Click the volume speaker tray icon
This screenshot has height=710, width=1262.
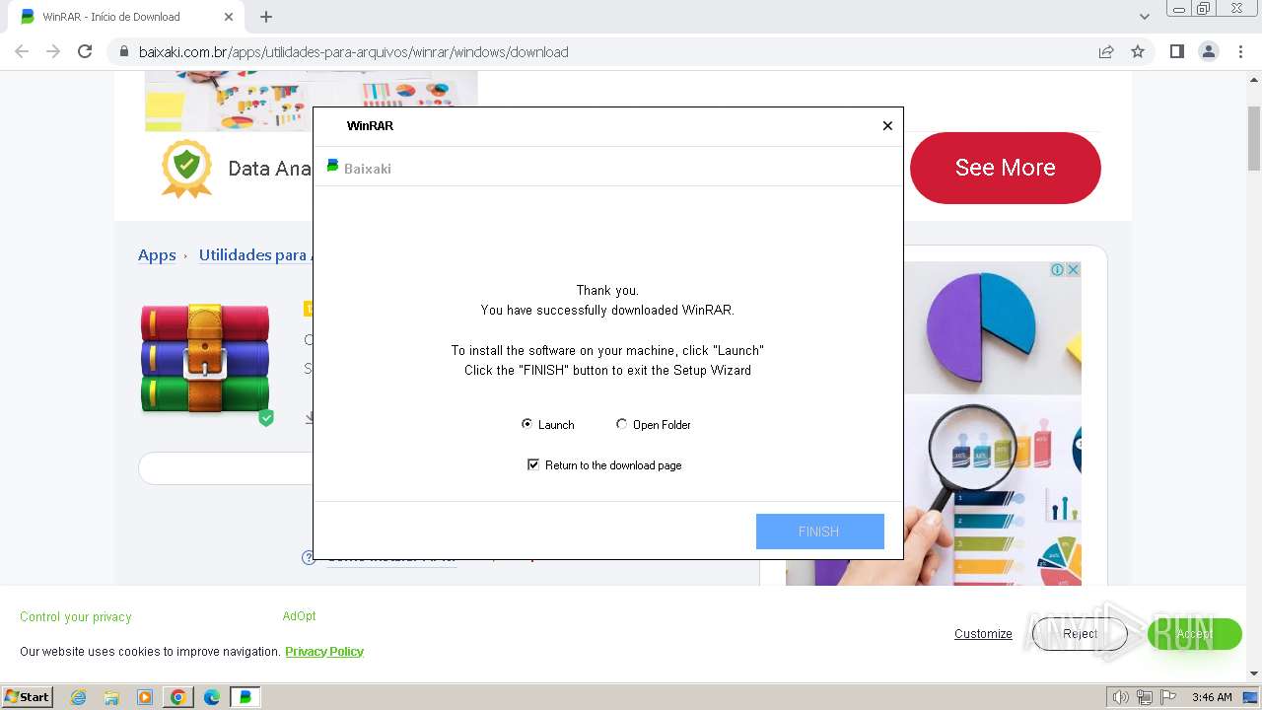(x=1121, y=697)
